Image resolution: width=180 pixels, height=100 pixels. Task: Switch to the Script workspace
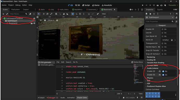86,5
